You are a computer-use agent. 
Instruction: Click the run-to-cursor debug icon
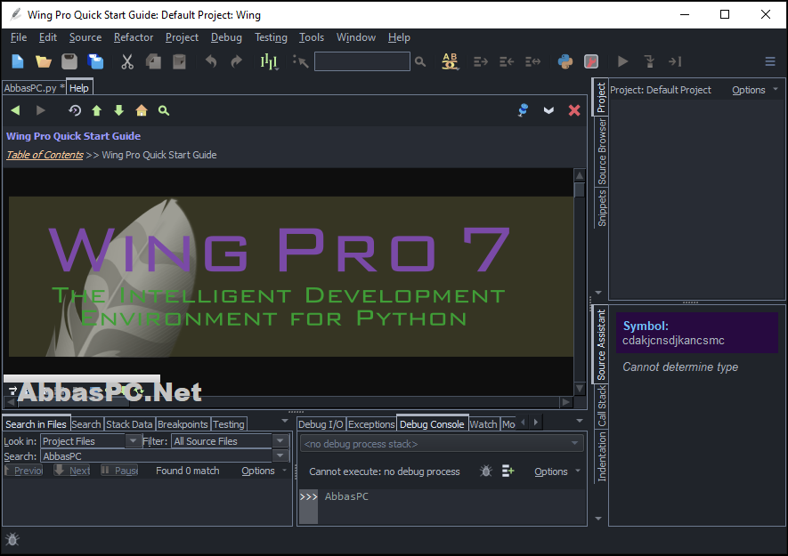point(675,61)
